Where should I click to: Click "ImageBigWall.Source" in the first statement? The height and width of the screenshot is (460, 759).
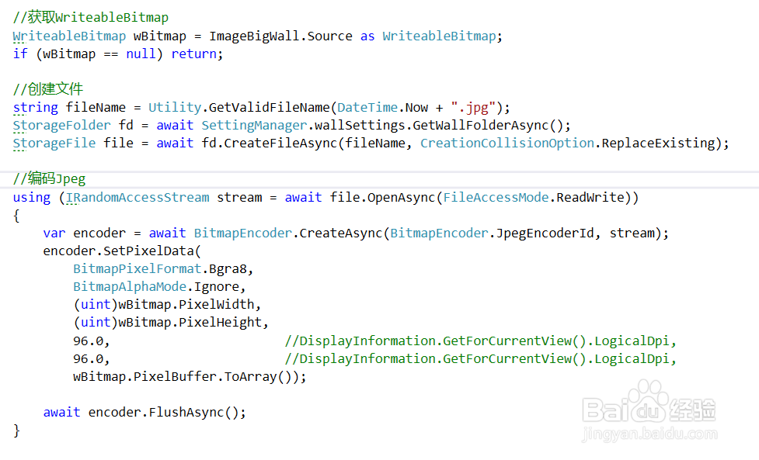click(280, 36)
